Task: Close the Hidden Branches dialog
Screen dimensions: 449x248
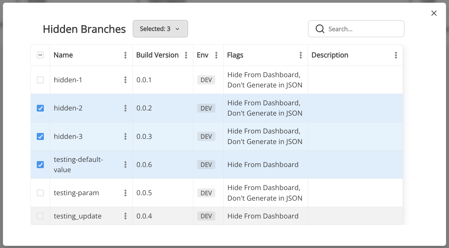Action: coord(434,13)
